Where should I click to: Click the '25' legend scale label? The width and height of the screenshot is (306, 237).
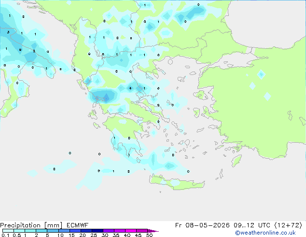pos(94,235)
